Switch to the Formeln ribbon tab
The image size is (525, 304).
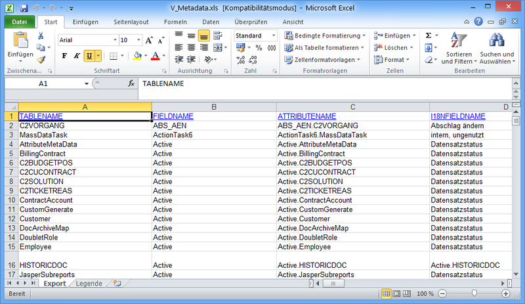coord(175,22)
